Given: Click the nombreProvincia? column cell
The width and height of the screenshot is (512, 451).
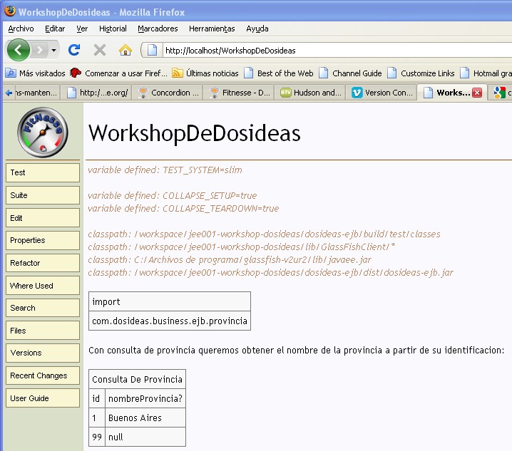Looking at the screenshot, I should tap(145, 398).
